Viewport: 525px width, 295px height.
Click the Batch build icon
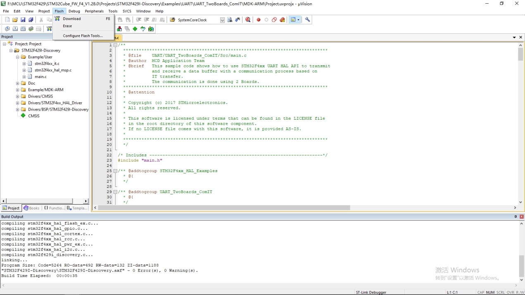pyautogui.click(x=31, y=29)
